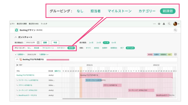The height and width of the screenshot is (105, 188).
Task: Click the 編集する link in column header
Action: tap(57, 71)
